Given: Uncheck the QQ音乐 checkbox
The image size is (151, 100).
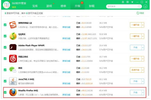Looking at the screenshot, I should click(5, 36).
